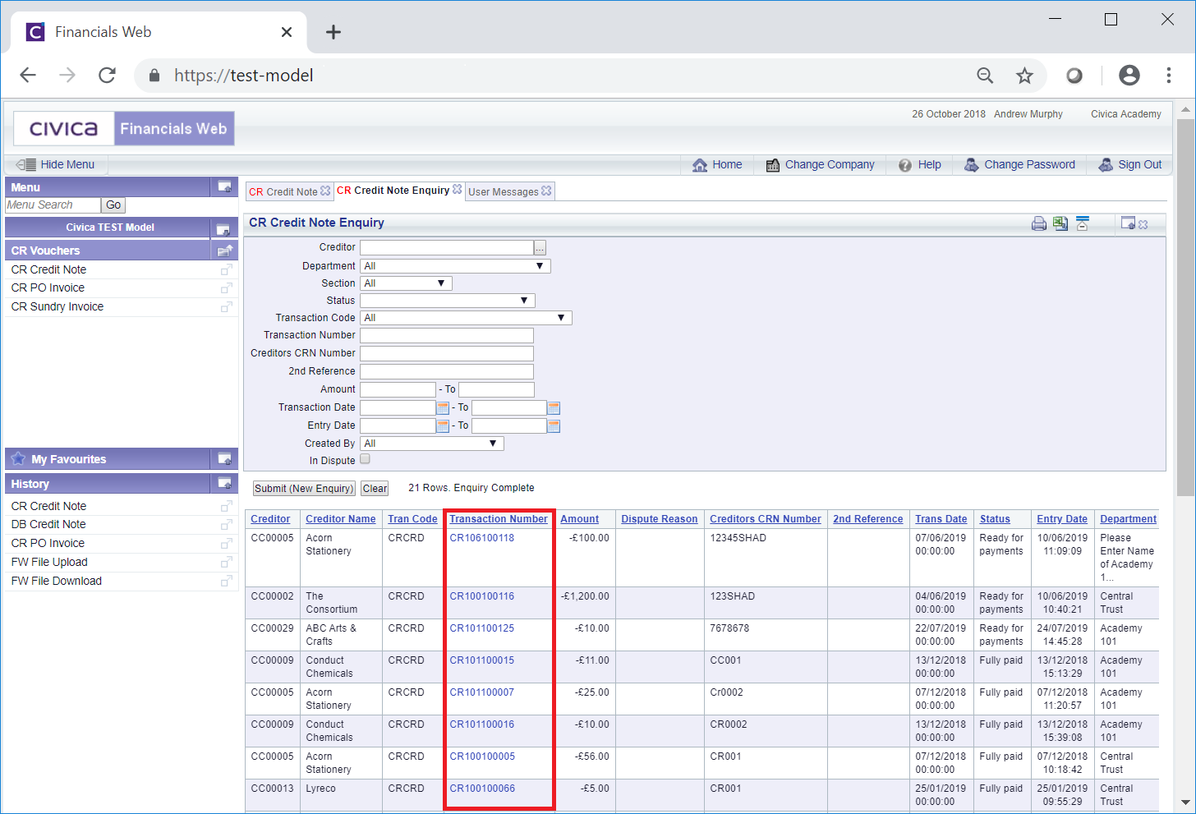Click the CR Vouchers folder-up icon
This screenshot has height=814, width=1196.
[224, 251]
